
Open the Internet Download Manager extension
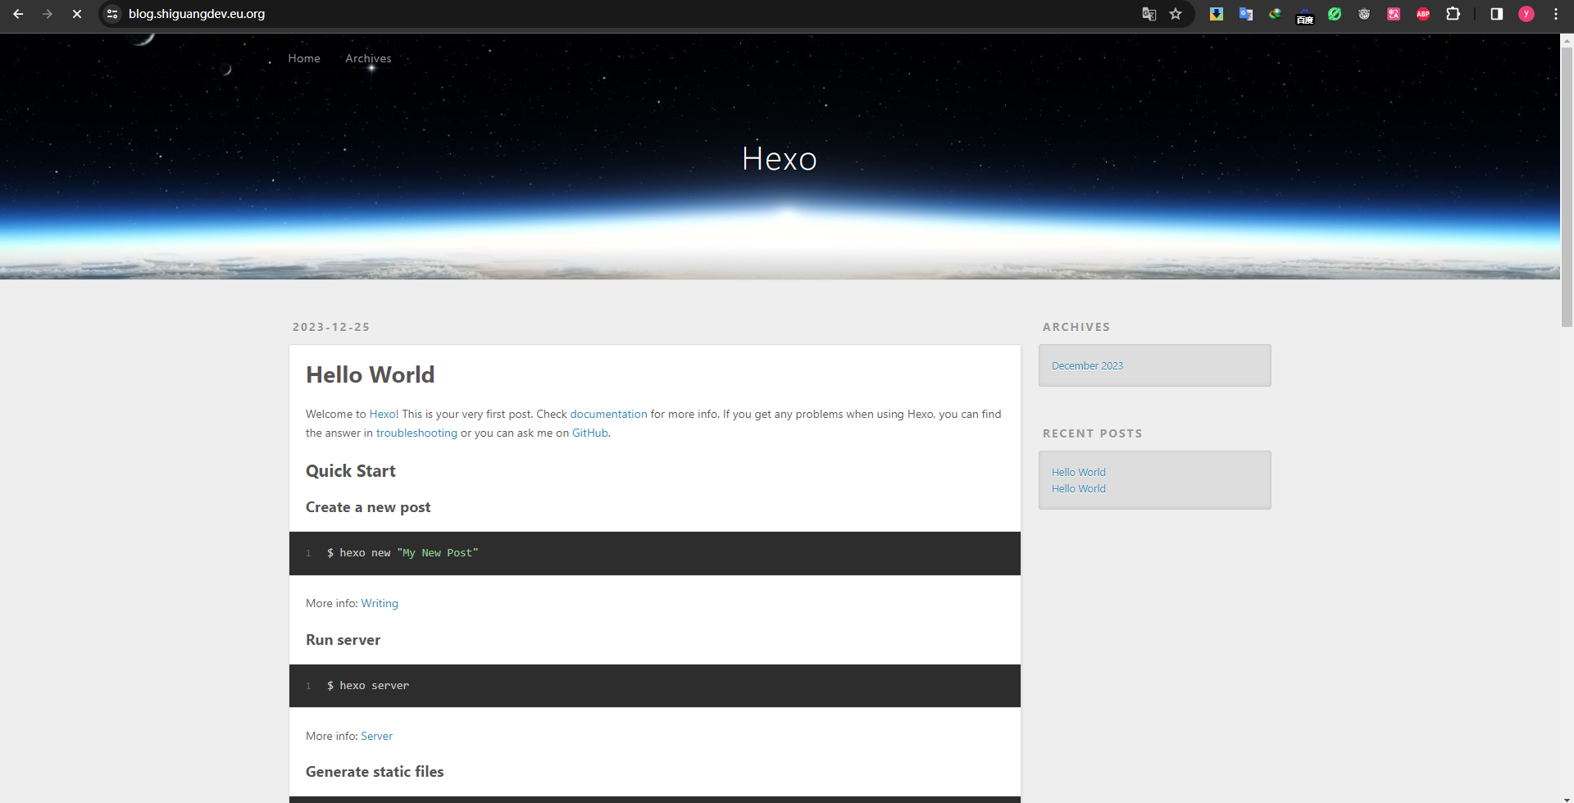pyautogui.click(x=1276, y=14)
